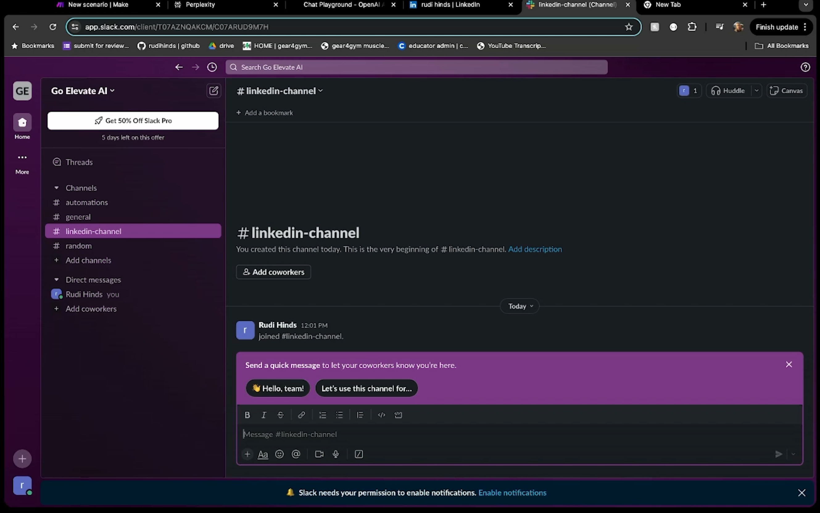Open the automations channel
Viewport: 820px width, 513px height.
pos(87,202)
